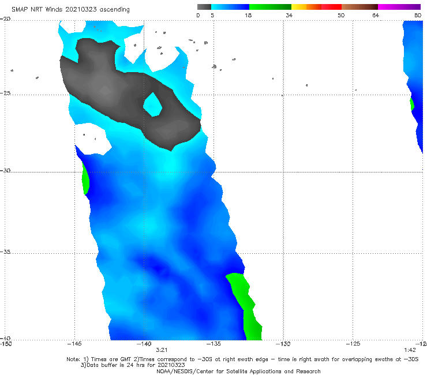The image size is (427, 375).
Task: Click the tiny green patch on the right-edge swath
Action: pos(412,104)
